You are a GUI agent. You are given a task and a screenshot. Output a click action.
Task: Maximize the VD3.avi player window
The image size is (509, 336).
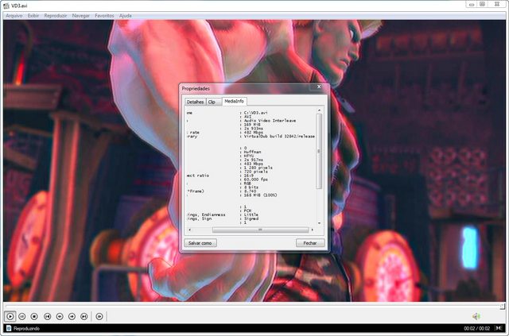[x=483, y=4]
